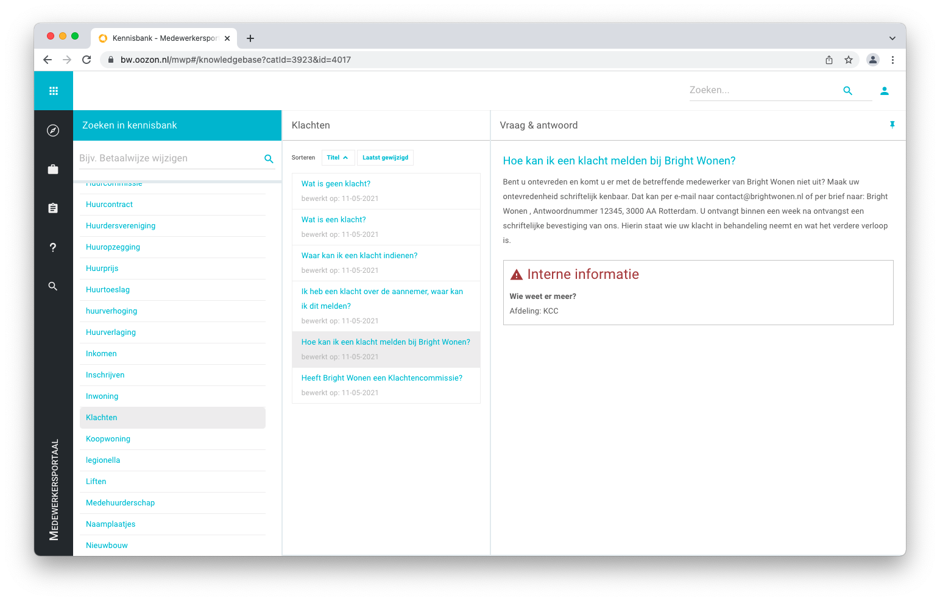Open the Inschrijven category
This screenshot has width=940, height=601.
(172, 375)
